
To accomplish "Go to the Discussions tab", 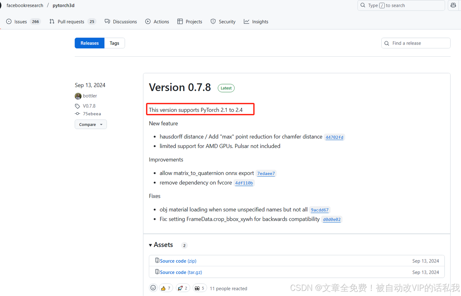I will 121,21.
